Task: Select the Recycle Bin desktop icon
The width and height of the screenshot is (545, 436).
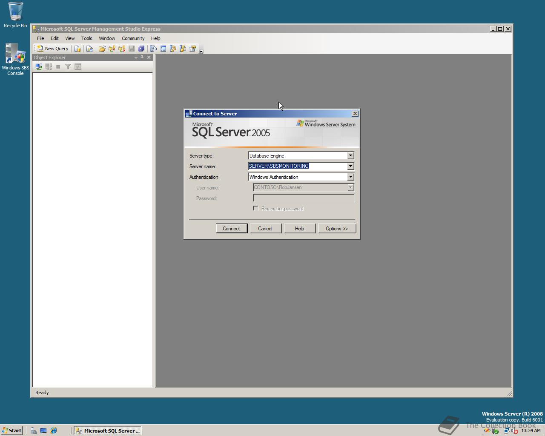Action: coord(15,15)
